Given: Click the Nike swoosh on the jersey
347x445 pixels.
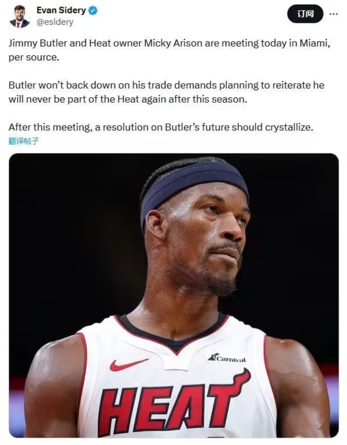Looking at the screenshot, I should (x=128, y=365).
